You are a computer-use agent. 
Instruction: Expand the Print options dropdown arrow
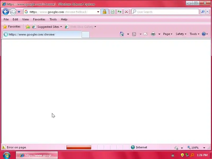(159, 34)
